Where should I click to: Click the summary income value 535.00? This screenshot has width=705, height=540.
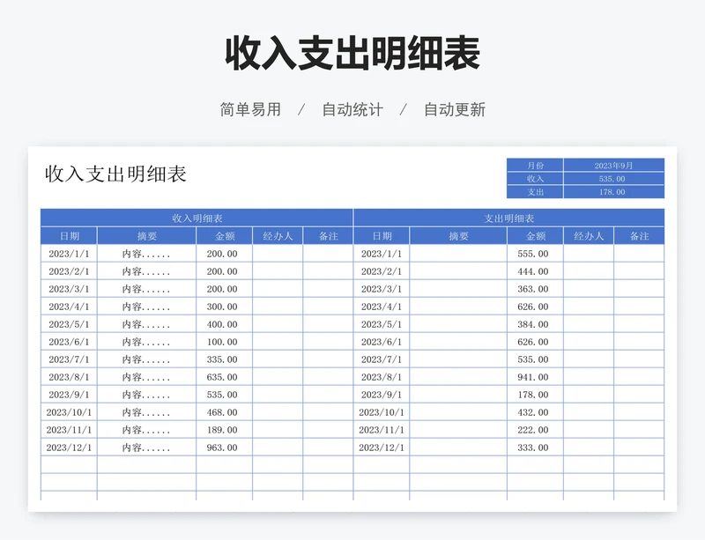613,179
